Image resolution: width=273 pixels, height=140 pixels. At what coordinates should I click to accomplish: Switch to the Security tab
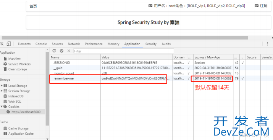[151, 44]
